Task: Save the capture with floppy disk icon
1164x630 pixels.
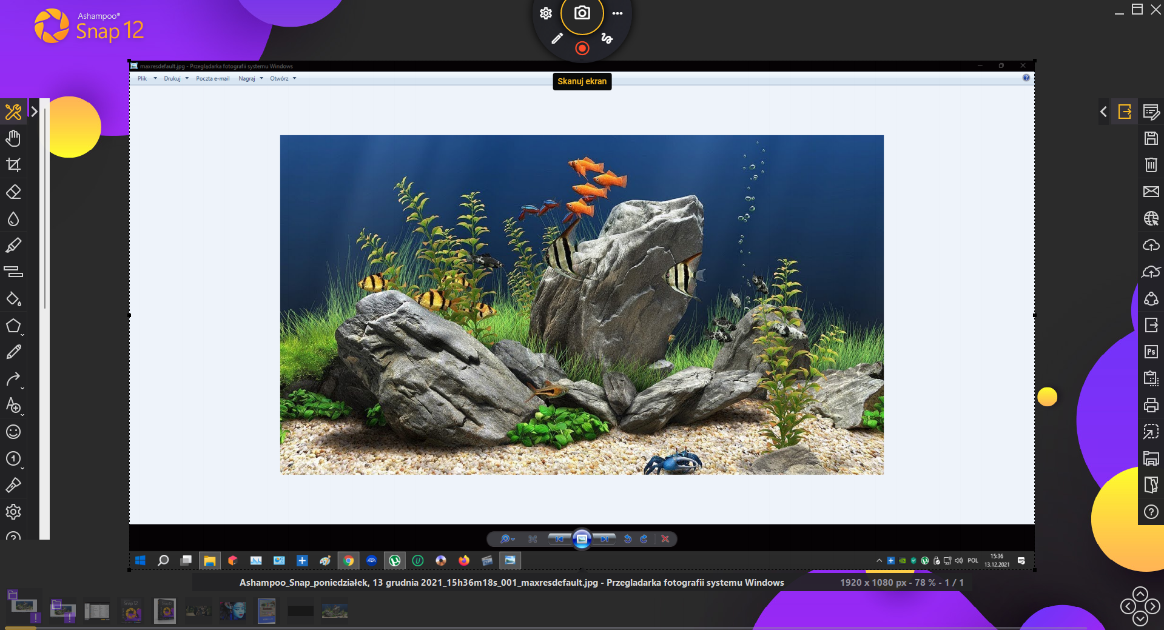Action: [1151, 138]
